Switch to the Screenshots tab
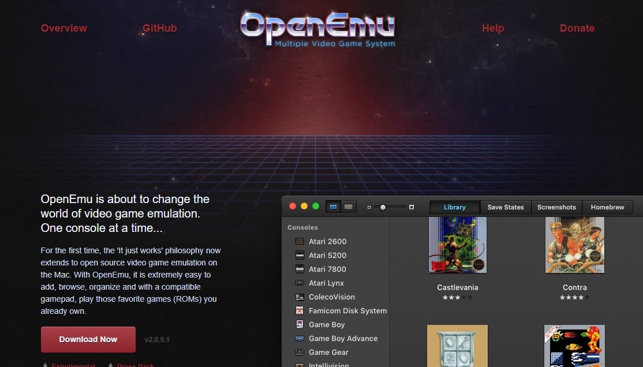This screenshot has width=643, height=367. click(556, 207)
